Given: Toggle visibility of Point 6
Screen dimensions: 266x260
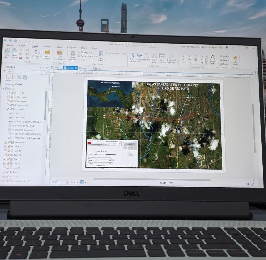Looking at the screenshot, I should 6,146.
